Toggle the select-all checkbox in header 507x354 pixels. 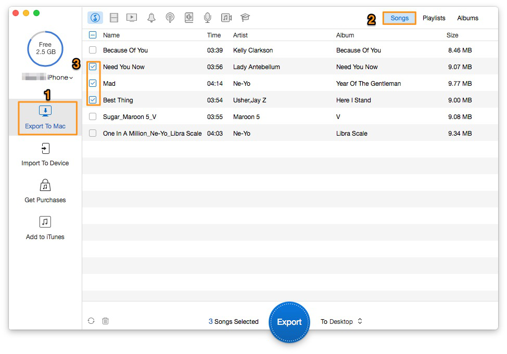(93, 35)
